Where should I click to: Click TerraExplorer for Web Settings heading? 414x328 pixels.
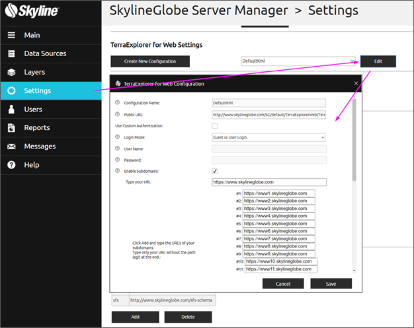[x=156, y=45]
